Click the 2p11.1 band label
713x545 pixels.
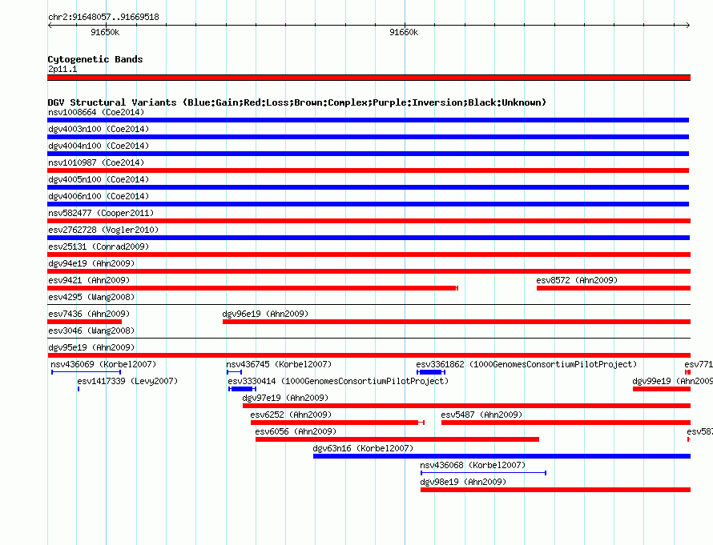pyautogui.click(x=62, y=69)
